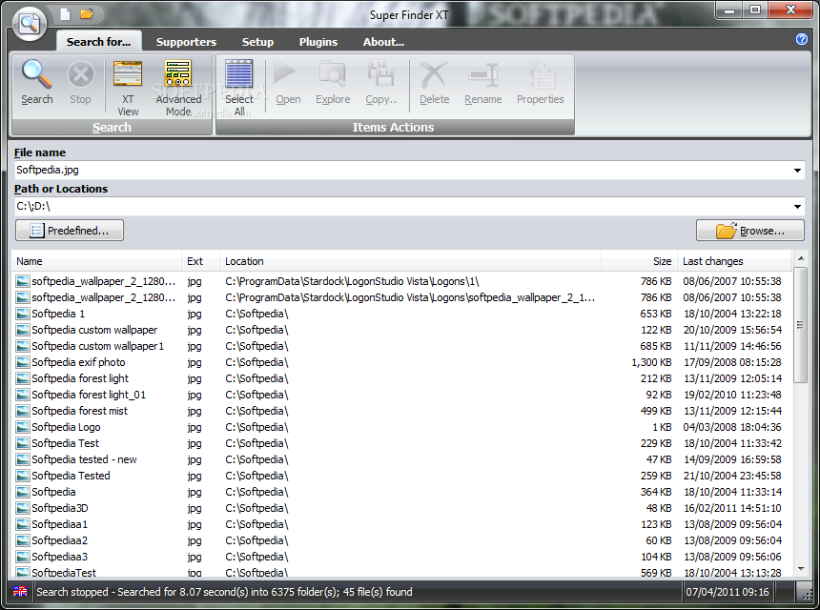Click the image icon of Softpedia3D row

click(x=23, y=508)
